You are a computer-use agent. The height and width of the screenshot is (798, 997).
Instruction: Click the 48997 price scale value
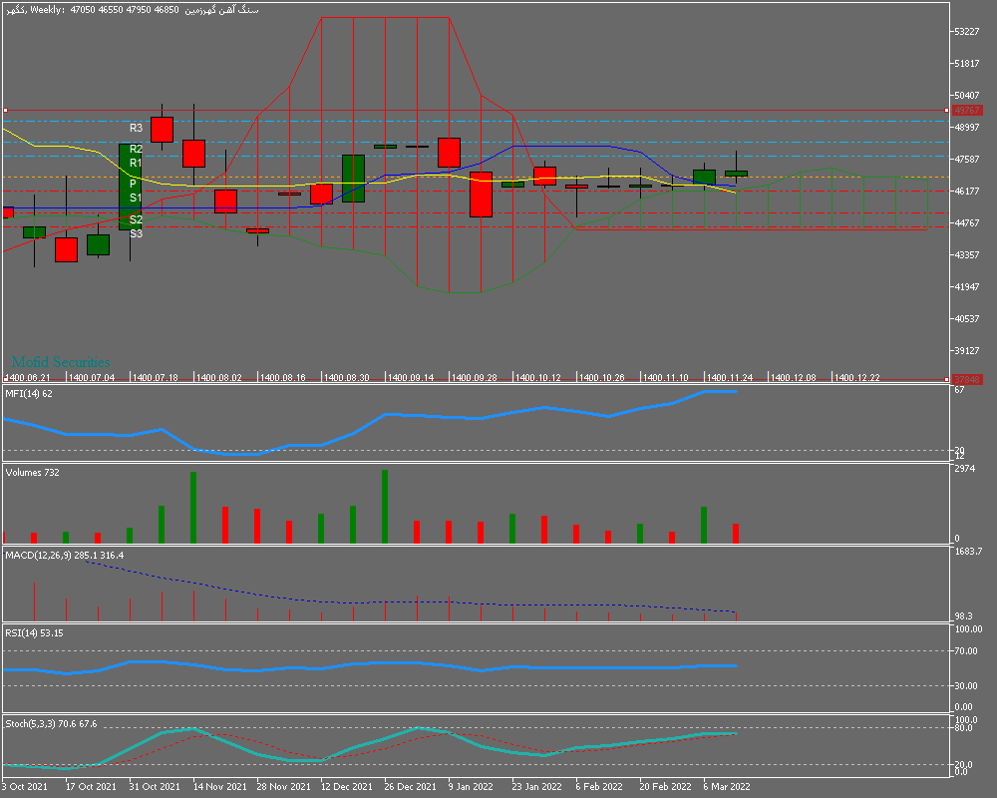click(x=967, y=128)
